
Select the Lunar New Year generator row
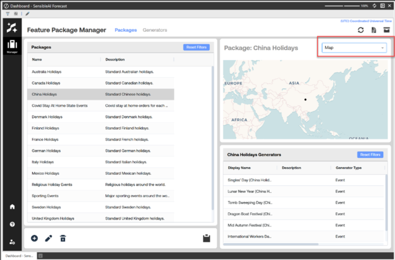click(304, 191)
